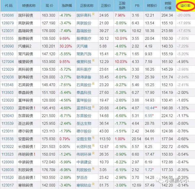Sort by the 涨跌幅 column header
This screenshot has width=195, height=189.
(x=67, y=6)
